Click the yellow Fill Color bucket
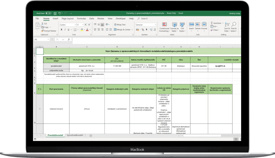 [82, 30]
